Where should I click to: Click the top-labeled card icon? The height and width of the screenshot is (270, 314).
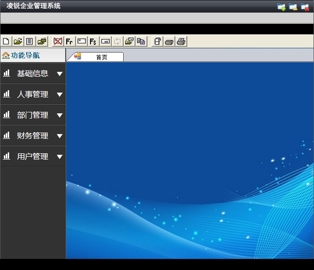pos(82,41)
